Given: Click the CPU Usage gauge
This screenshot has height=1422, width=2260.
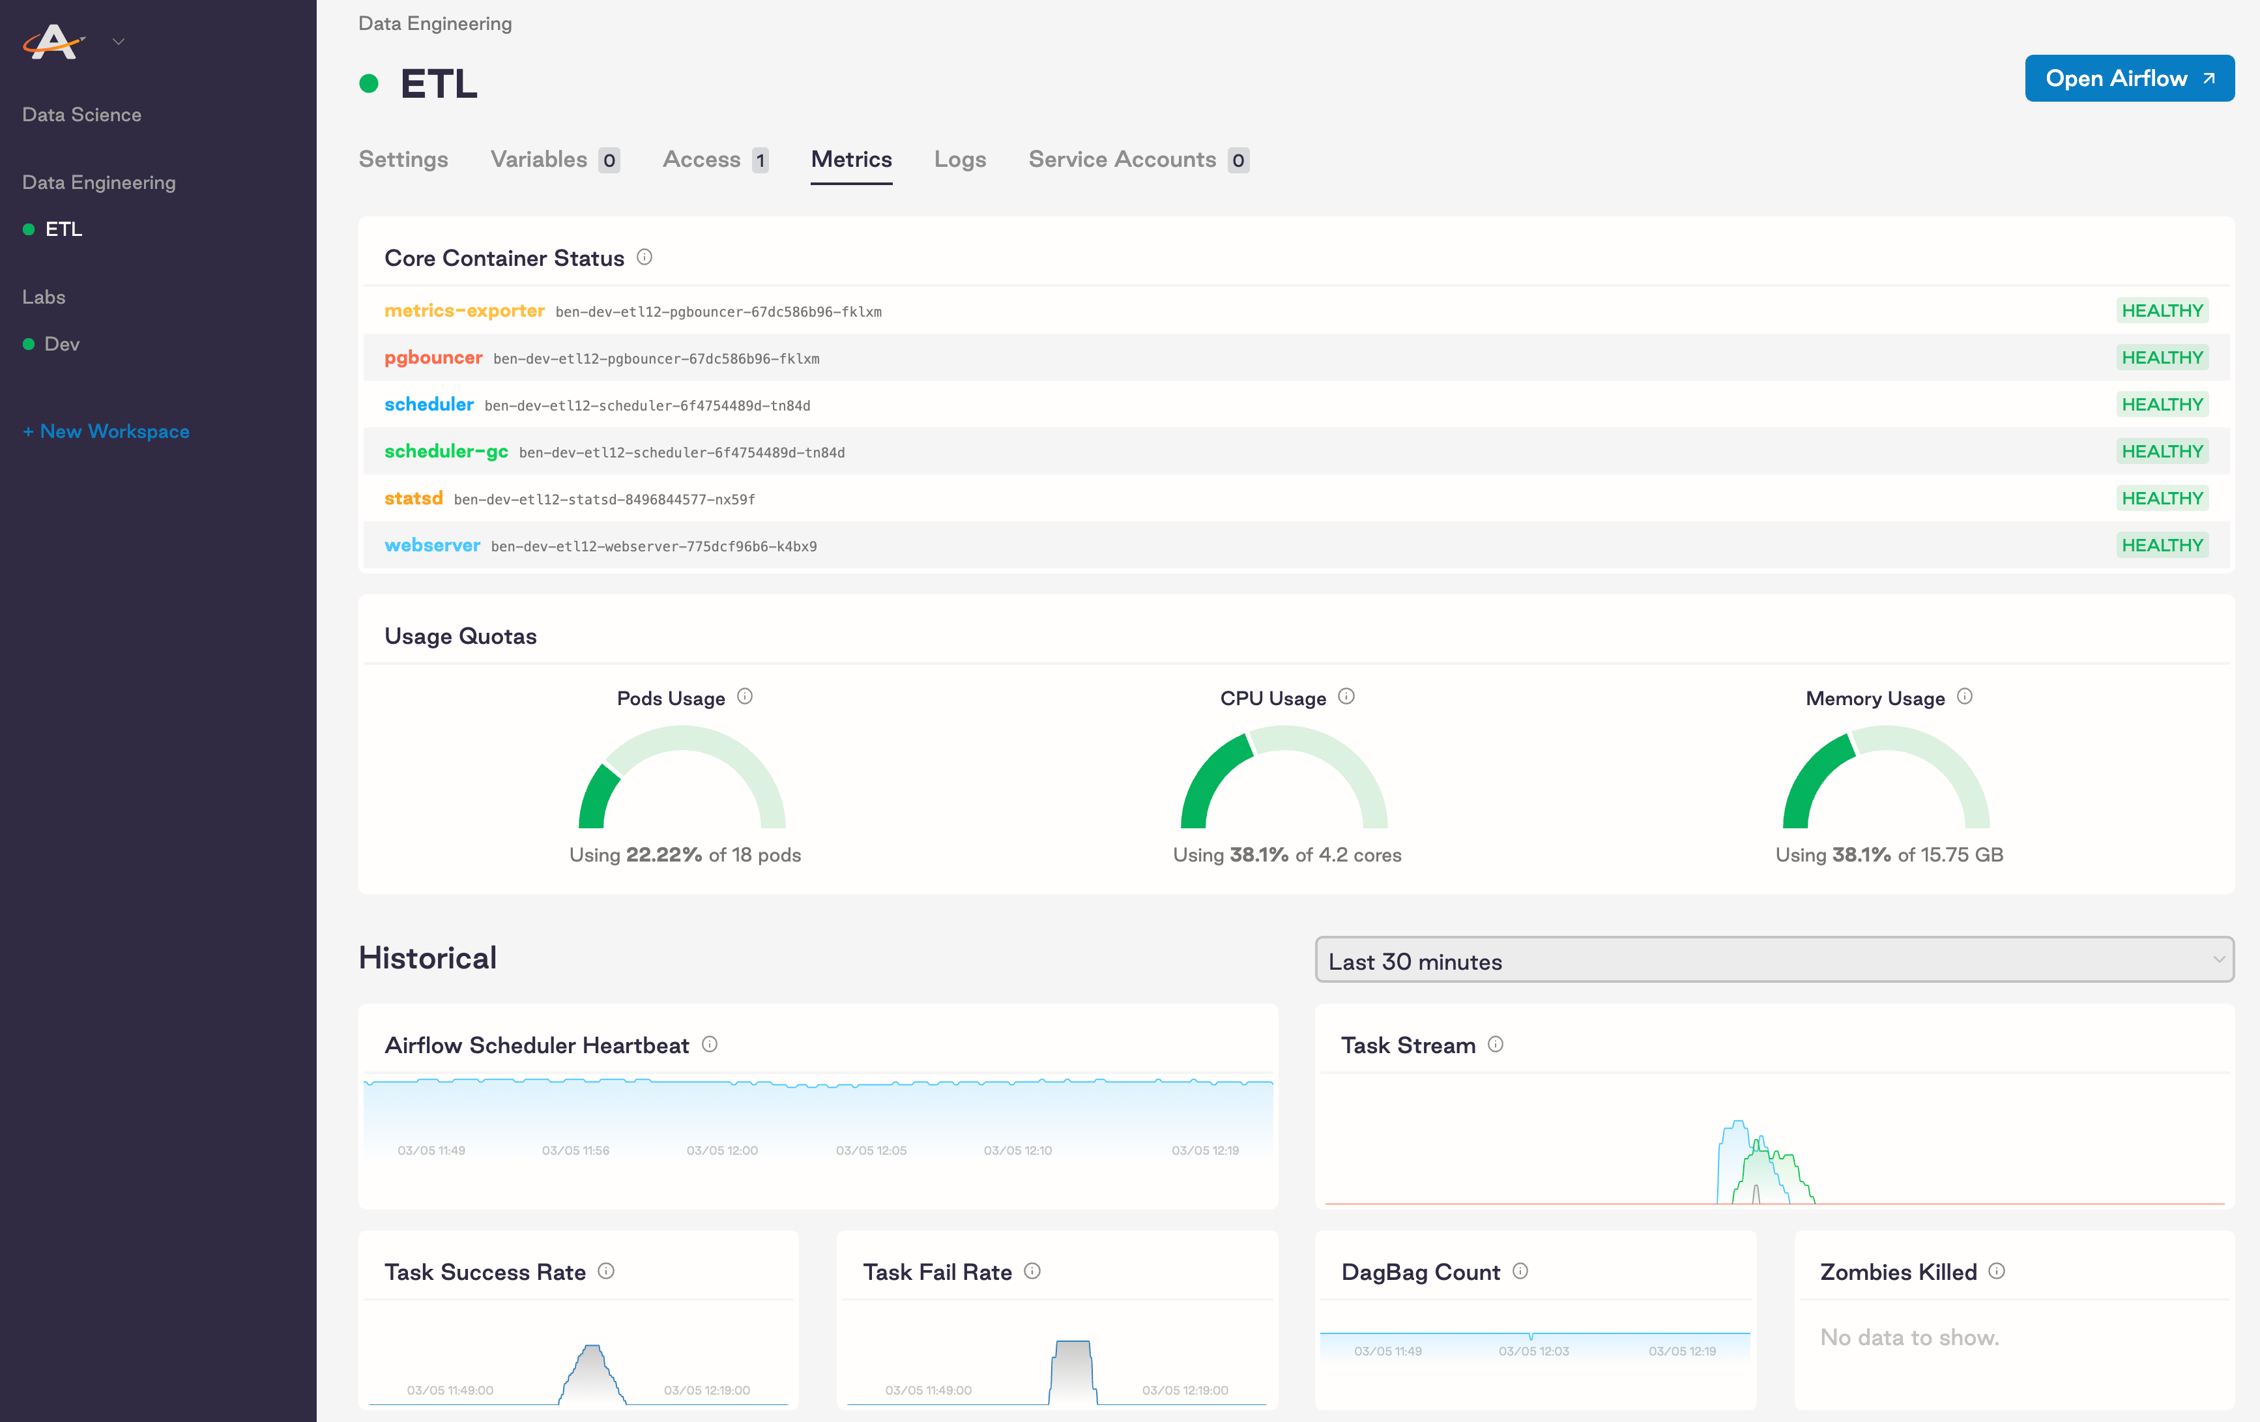Looking at the screenshot, I should pos(1284,776).
